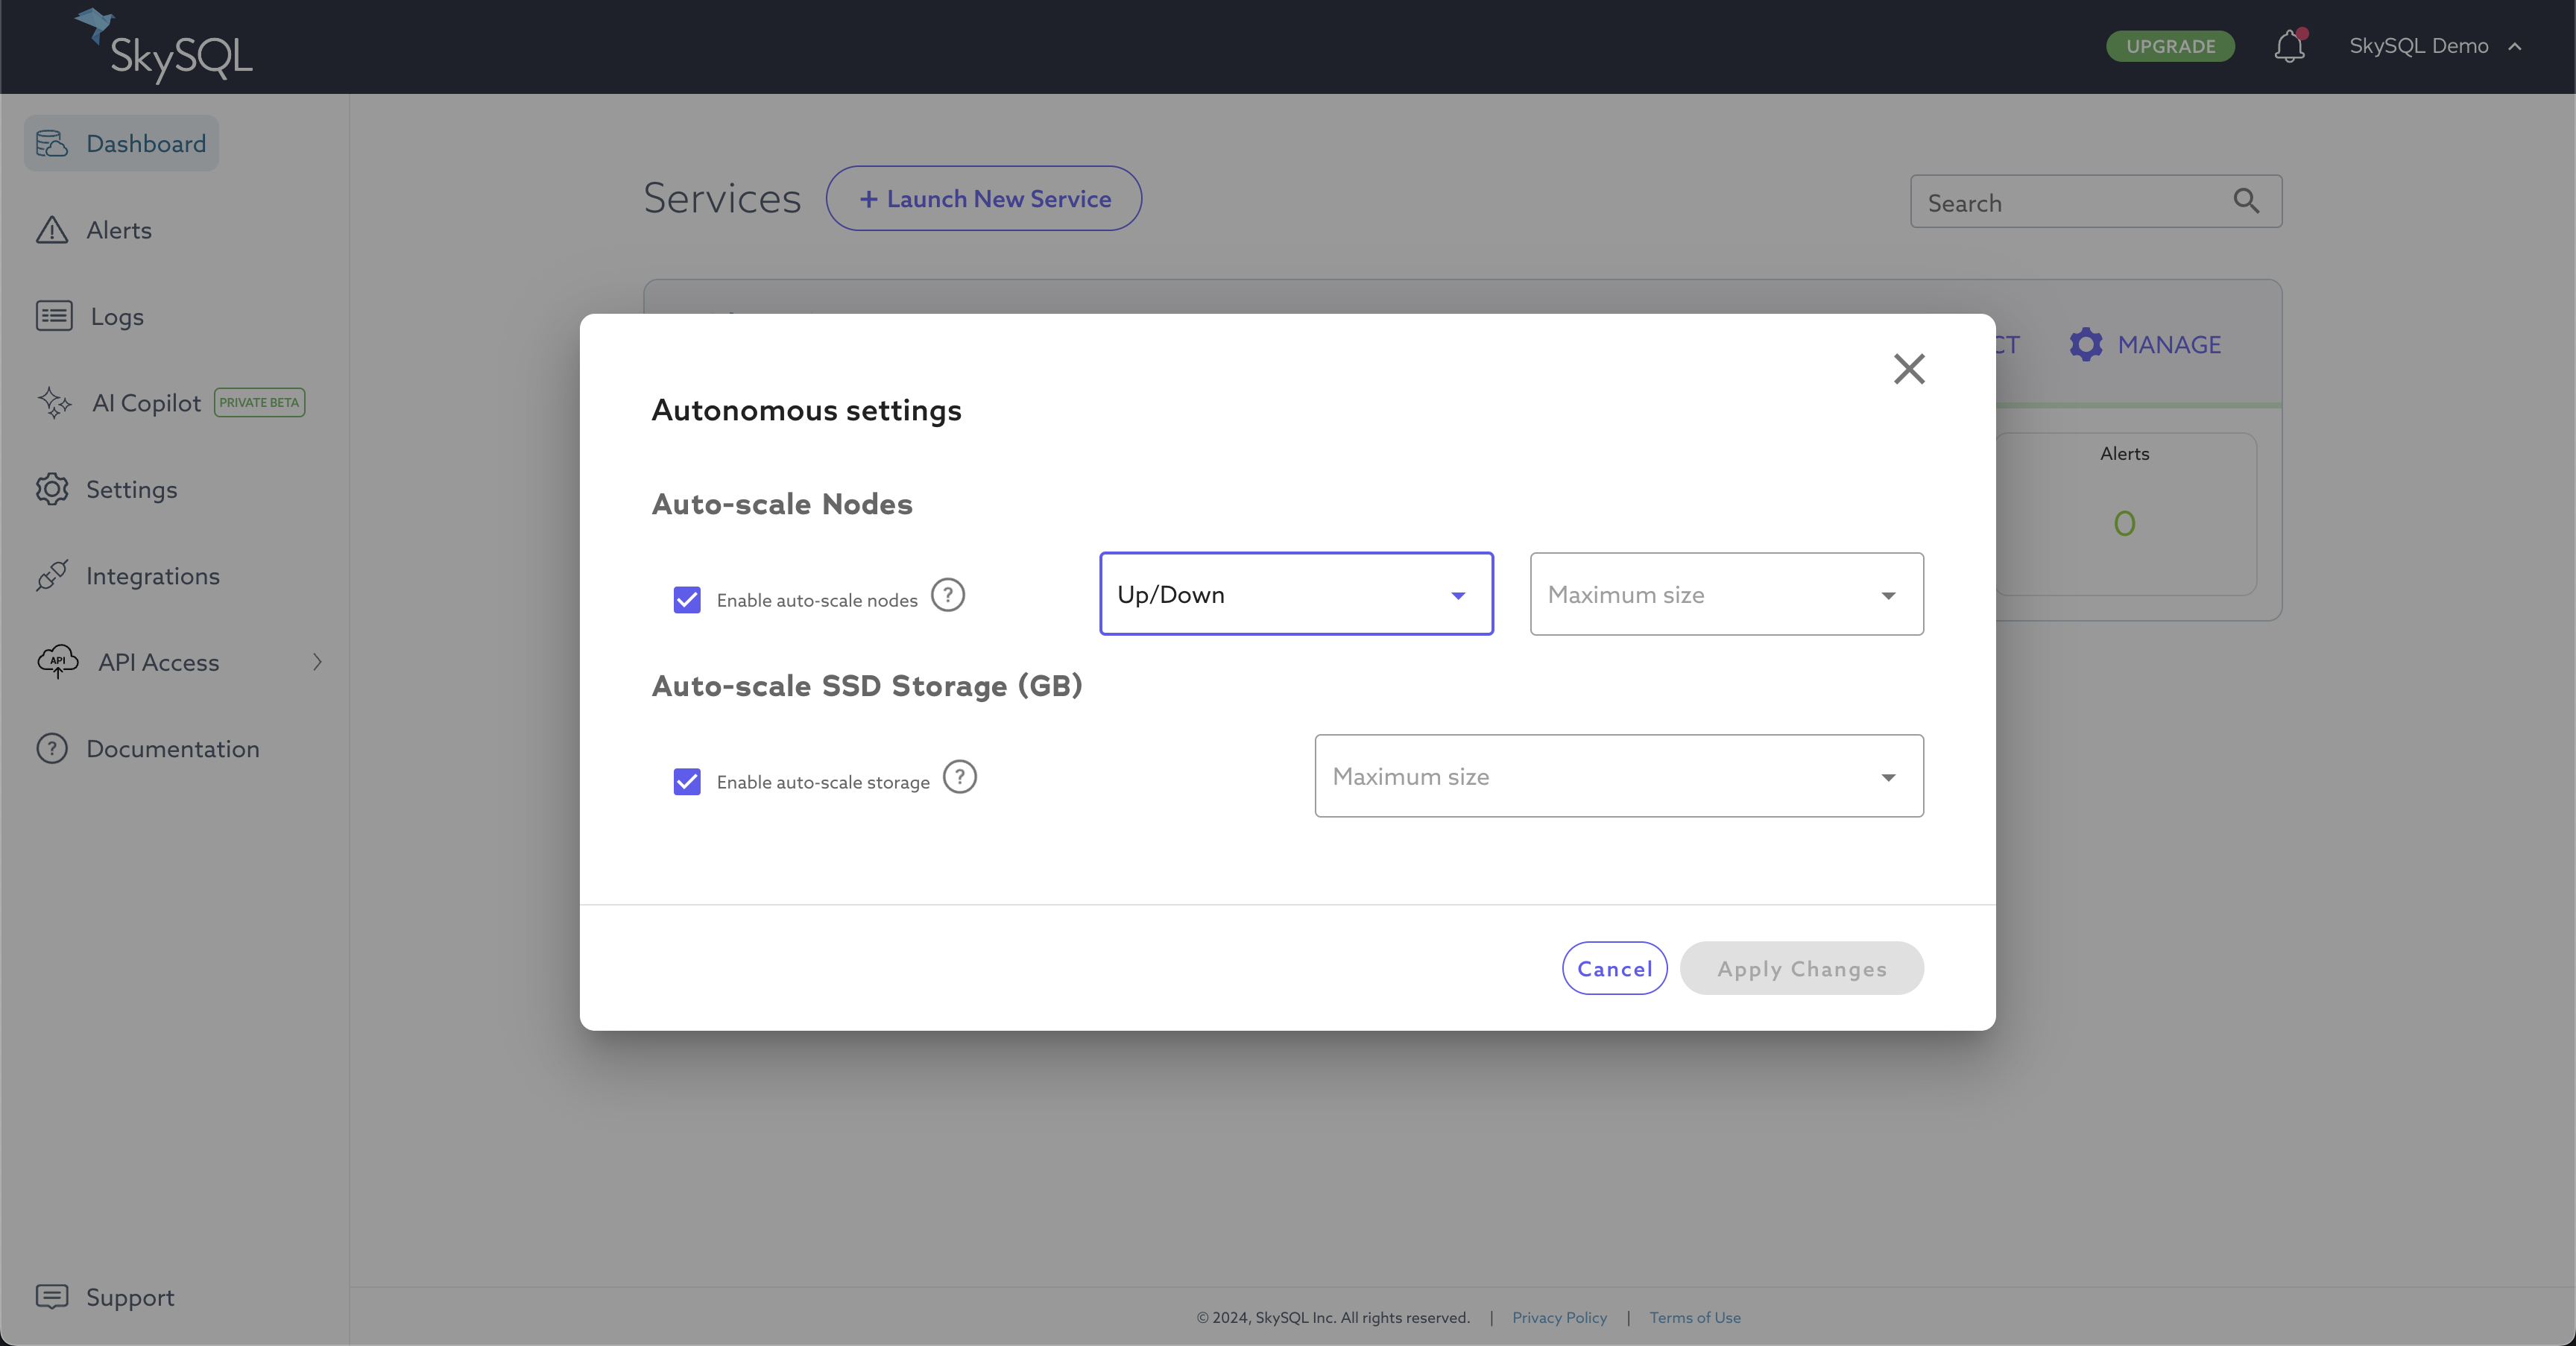
Task: Open Documentation from the sidebar
Action: click(173, 748)
